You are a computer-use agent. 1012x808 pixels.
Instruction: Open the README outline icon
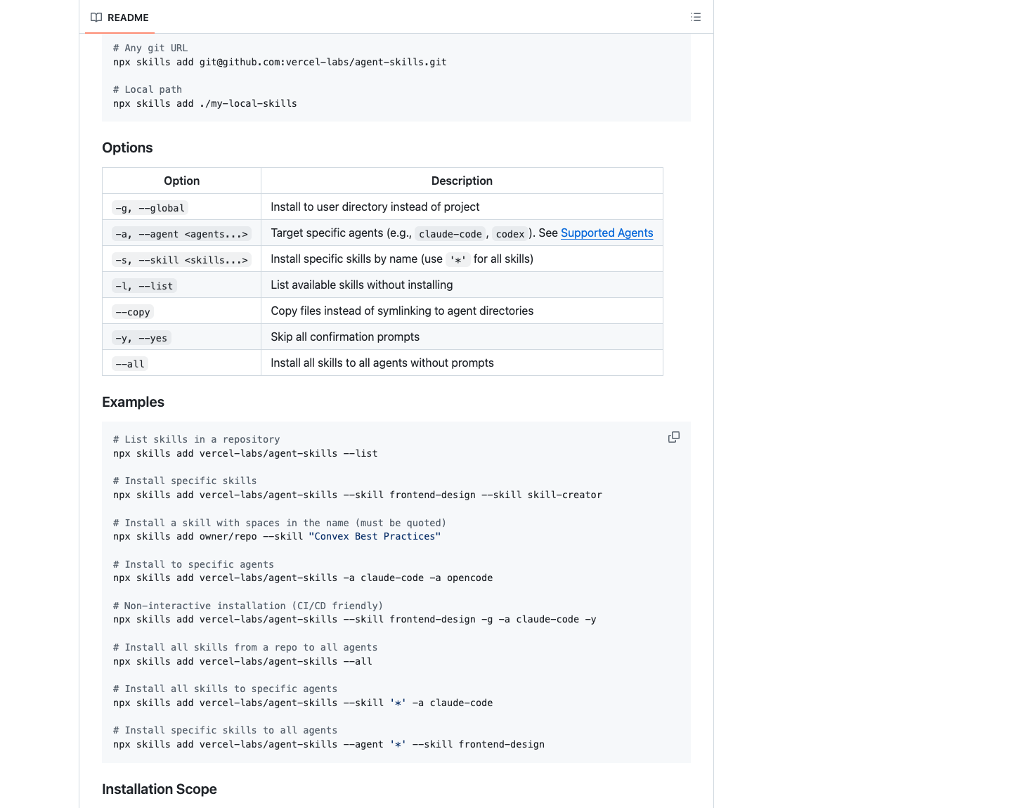pyautogui.click(x=696, y=17)
